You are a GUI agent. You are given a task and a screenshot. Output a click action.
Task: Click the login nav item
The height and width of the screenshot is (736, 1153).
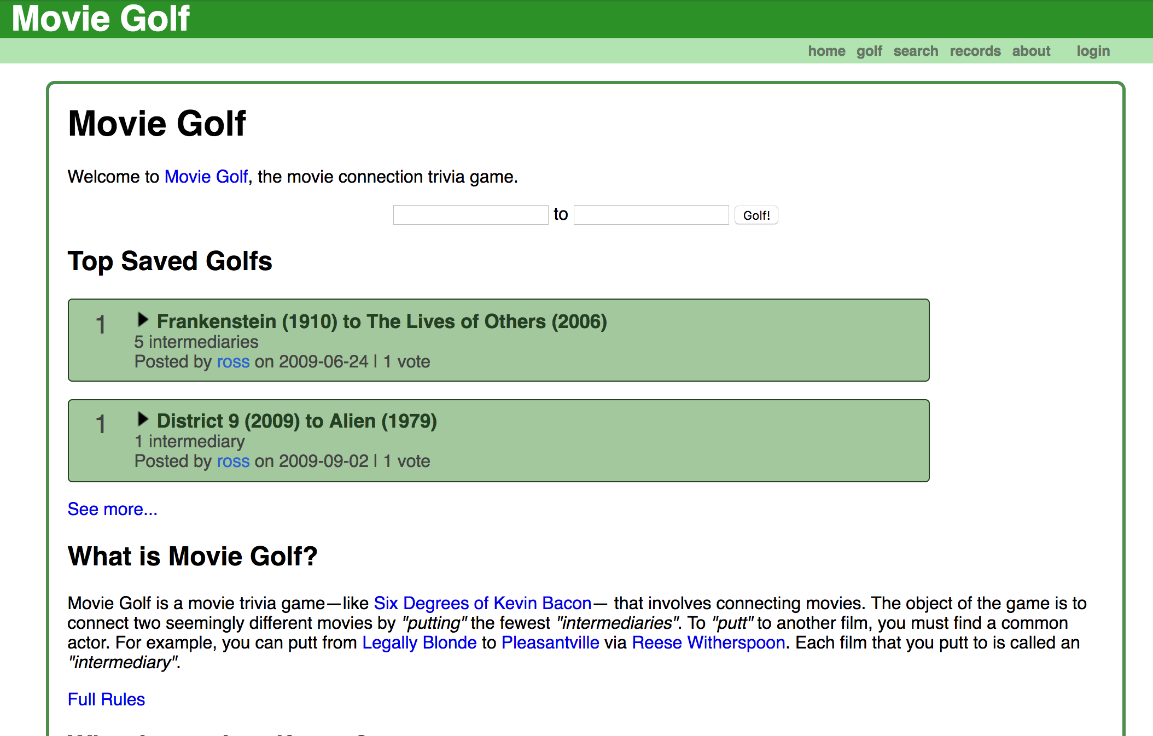tap(1093, 51)
